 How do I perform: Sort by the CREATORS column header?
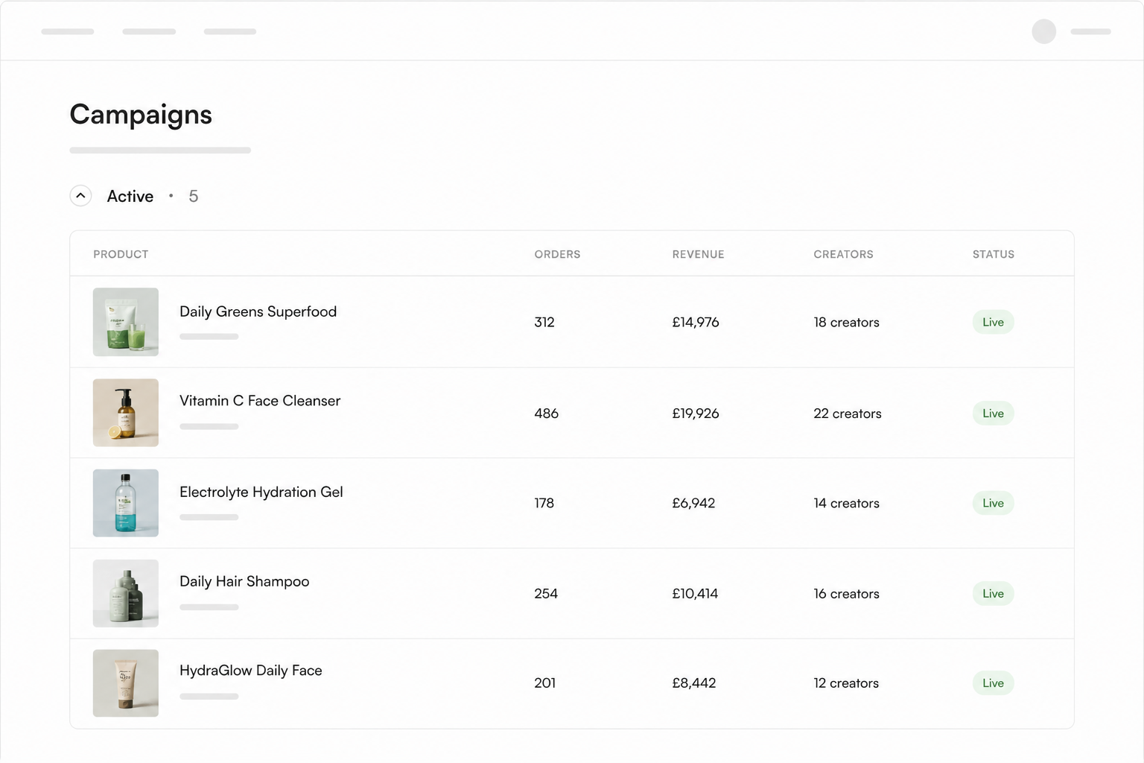[x=843, y=254]
